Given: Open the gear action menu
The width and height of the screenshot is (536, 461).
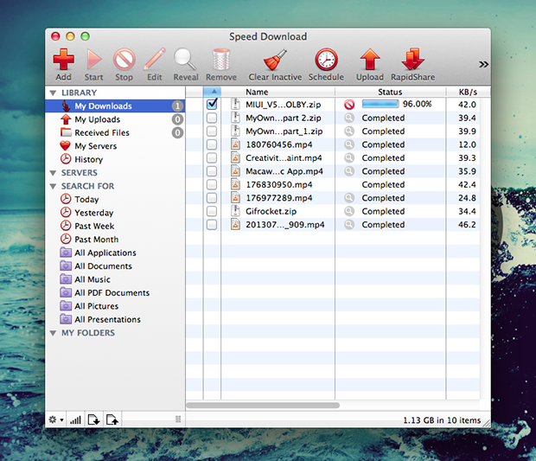Looking at the screenshot, I should pyautogui.click(x=56, y=419).
